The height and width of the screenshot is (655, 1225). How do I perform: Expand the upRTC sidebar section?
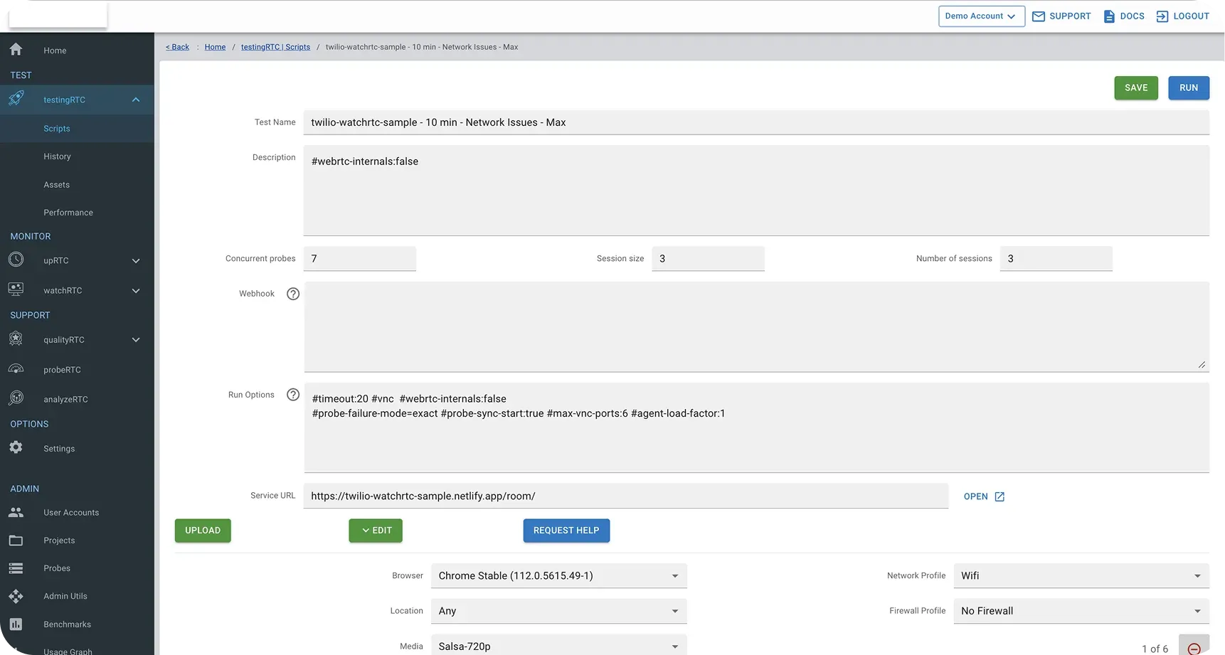[x=135, y=261]
